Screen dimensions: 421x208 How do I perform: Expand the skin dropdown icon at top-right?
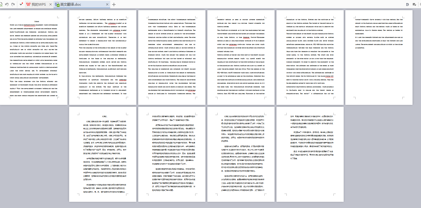[x=414, y=5]
